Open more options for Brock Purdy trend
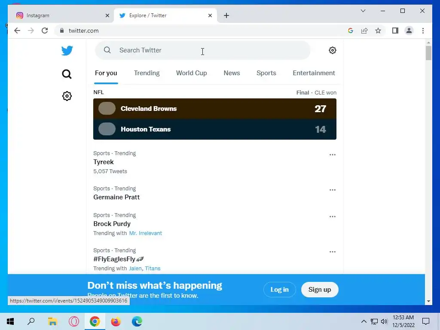Screen dimensions: 440x330 click(x=333, y=217)
